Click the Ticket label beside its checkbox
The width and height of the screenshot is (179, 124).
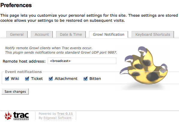[x=37, y=78]
